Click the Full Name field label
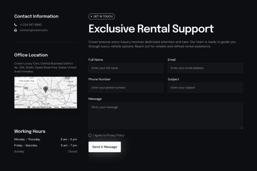The image size is (257, 171). point(96,60)
